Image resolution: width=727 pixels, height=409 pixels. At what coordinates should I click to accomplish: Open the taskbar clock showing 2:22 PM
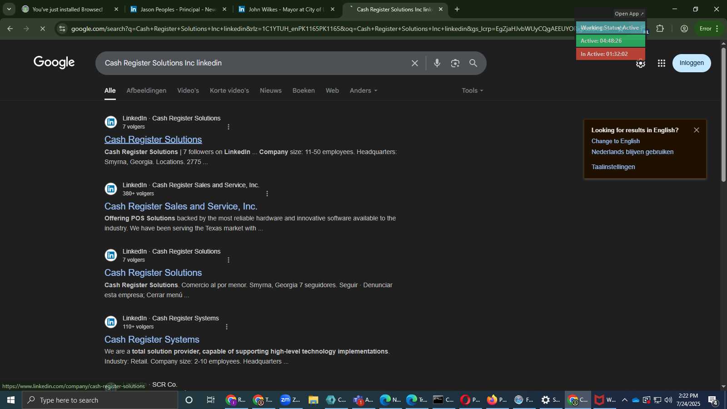click(688, 400)
